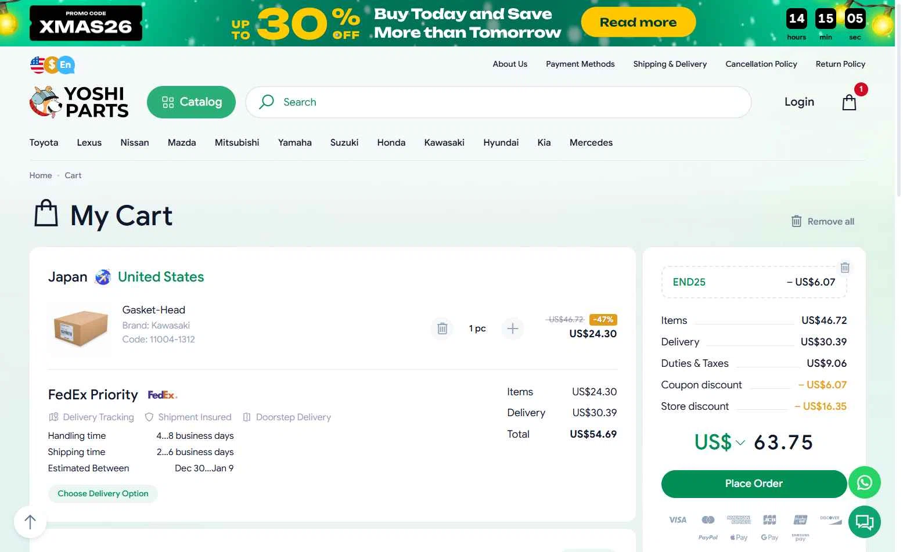The width and height of the screenshot is (903, 552).
Task: Click the search magnifier icon
Action: pos(267,102)
